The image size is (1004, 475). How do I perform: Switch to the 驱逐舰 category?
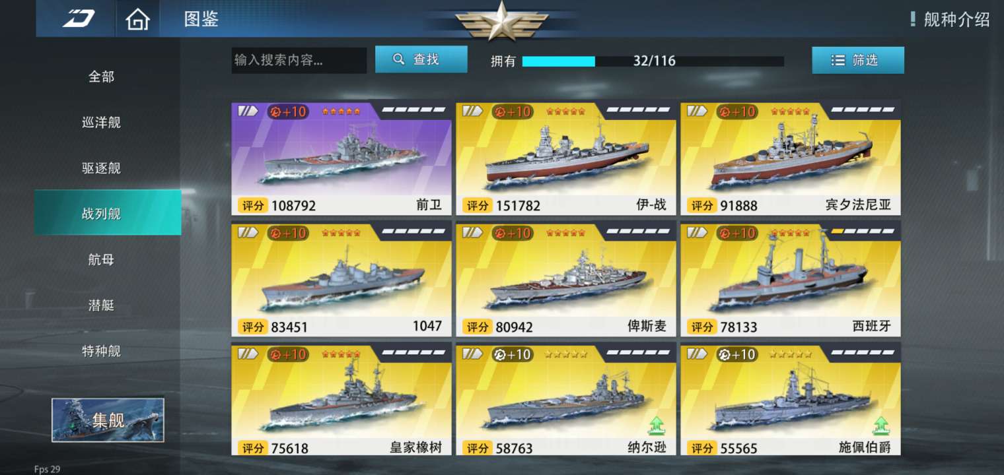tap(101, 168)
